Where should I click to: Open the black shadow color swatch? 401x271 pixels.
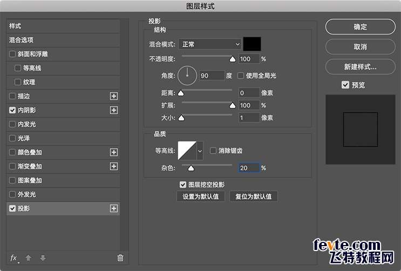tap(252, 44)
